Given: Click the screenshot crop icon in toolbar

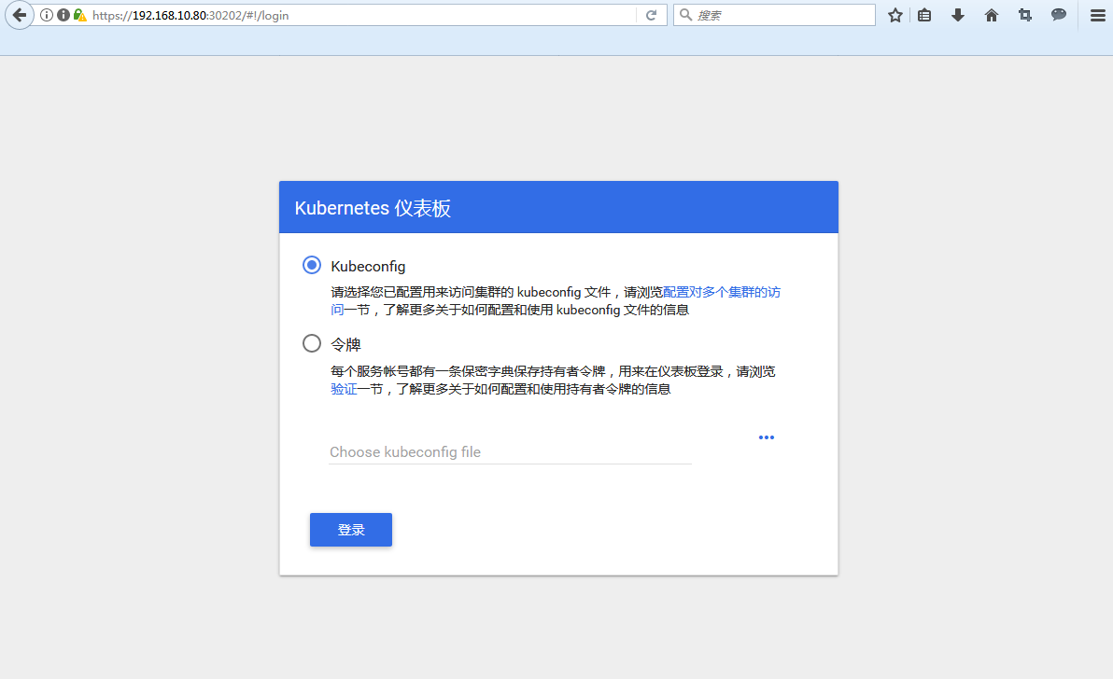Looking at the screenshot, I should click(x=1025, y=15).
